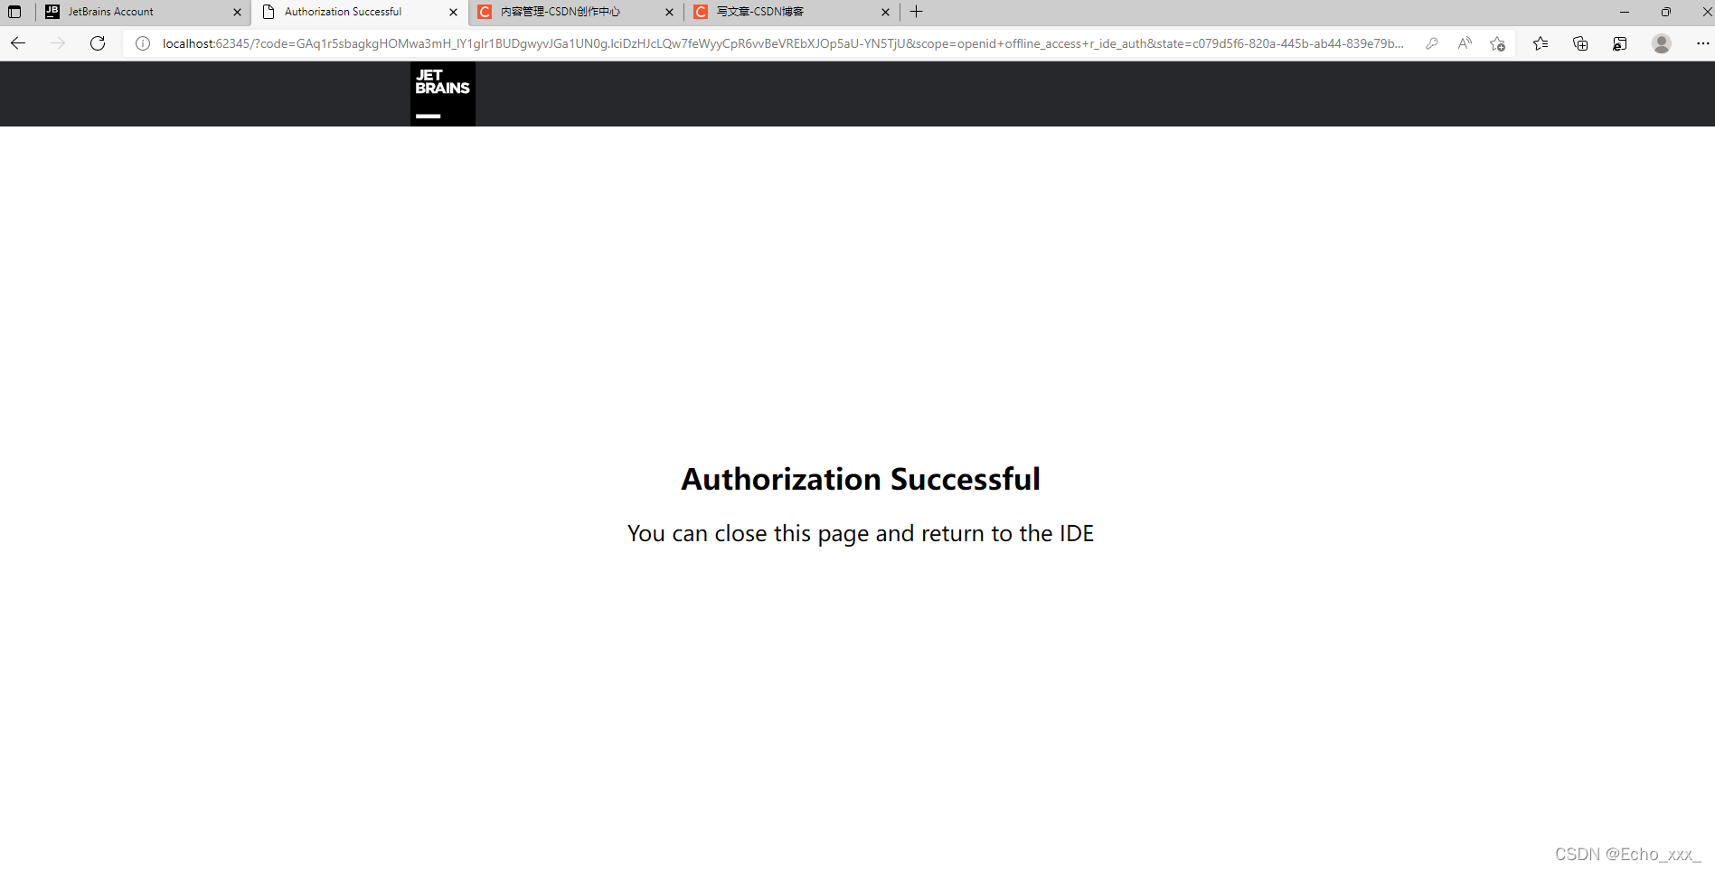Open the Collections panel
The height and width of the screenshot is (871, 1715).
(x=1580, y=43)
